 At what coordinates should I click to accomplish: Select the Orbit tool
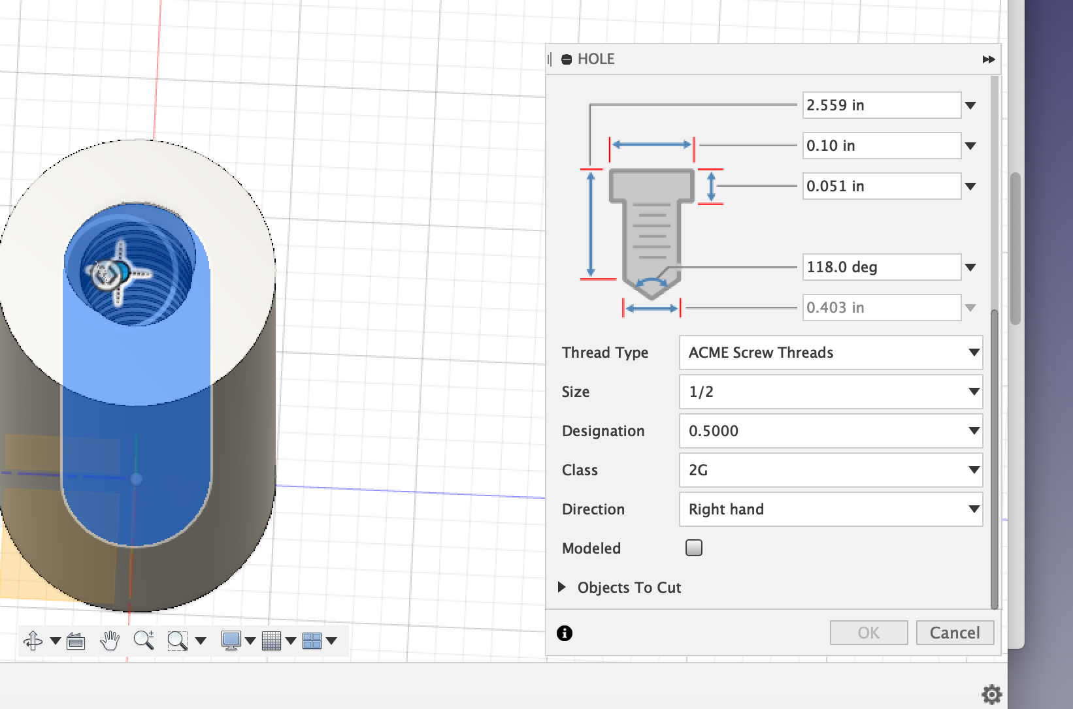point(32,640)
